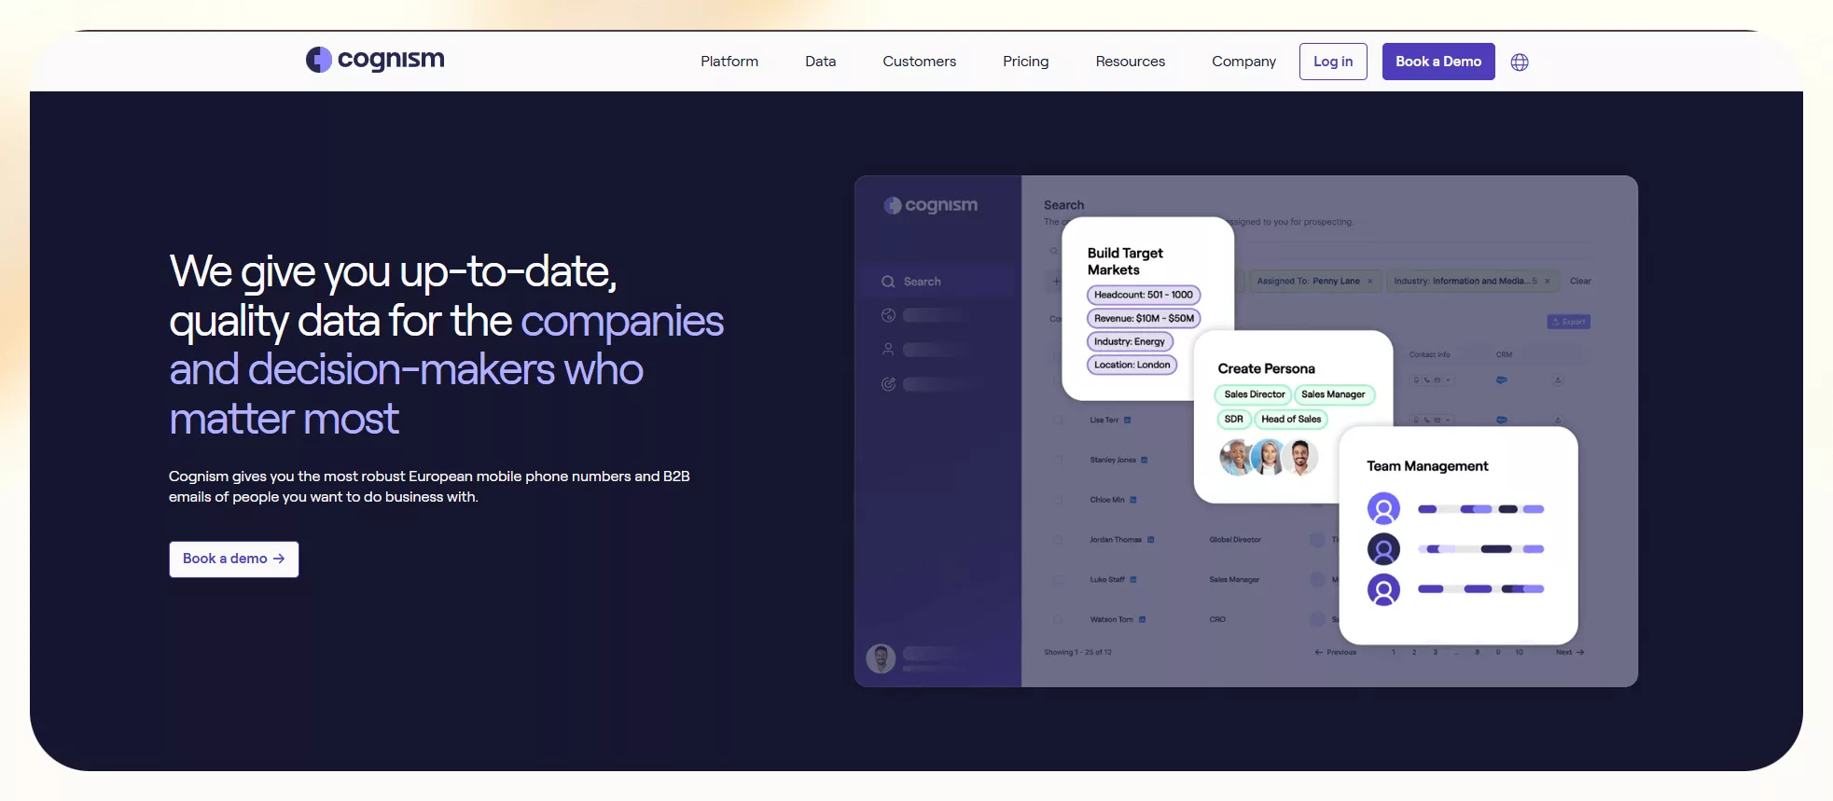Expand the Company menu in the navbar

(x=1243, y=62)
